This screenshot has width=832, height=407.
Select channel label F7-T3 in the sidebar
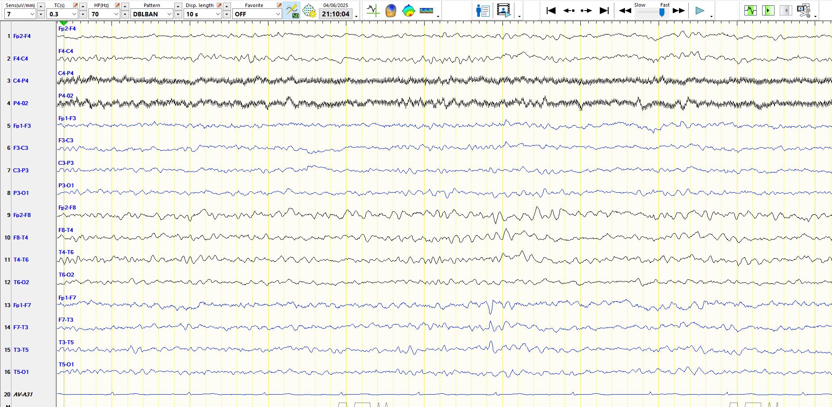click(21, 327)
